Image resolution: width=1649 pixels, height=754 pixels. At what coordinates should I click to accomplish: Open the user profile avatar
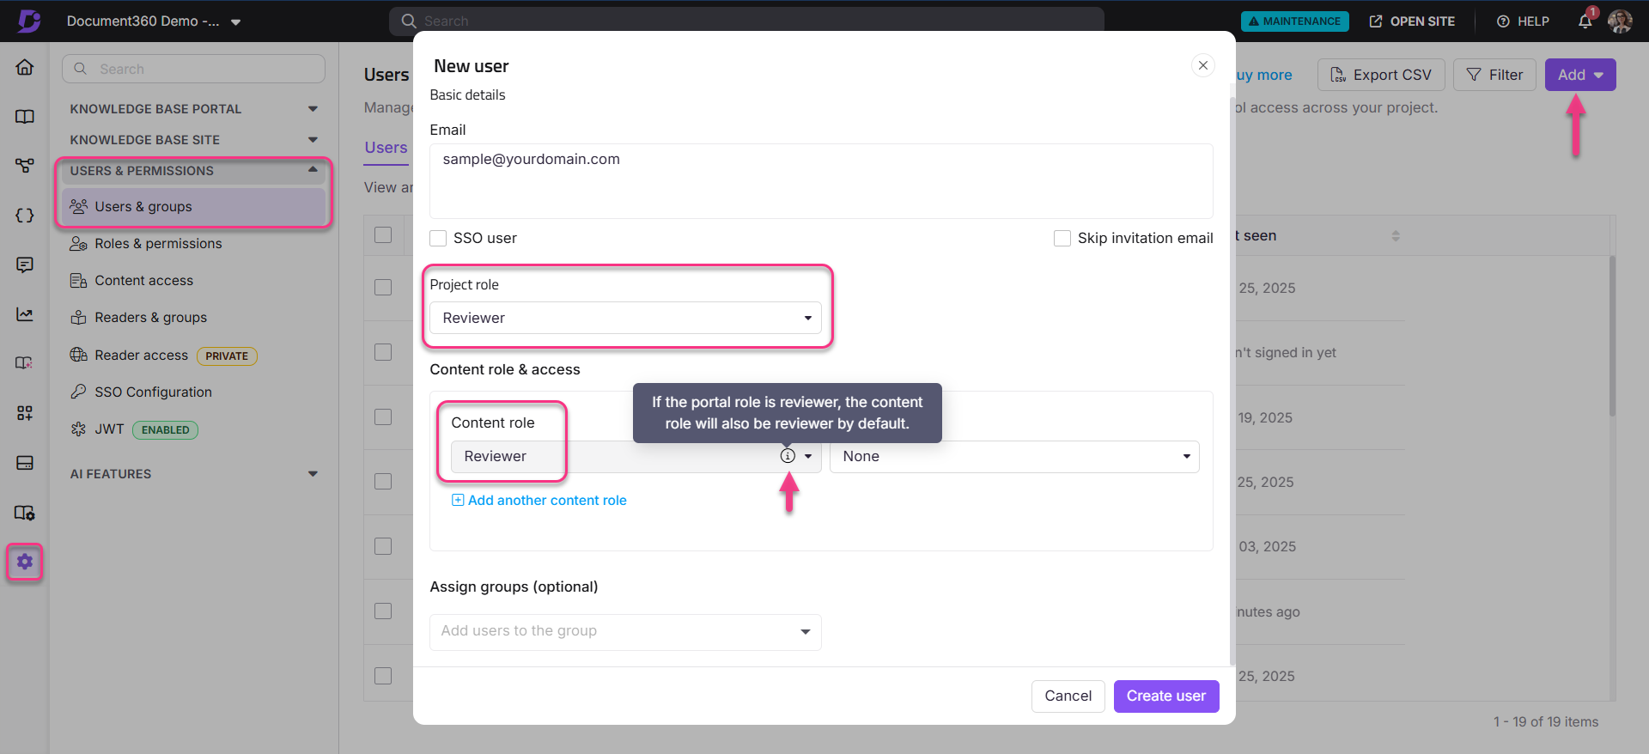click(x=1620, y=21)
